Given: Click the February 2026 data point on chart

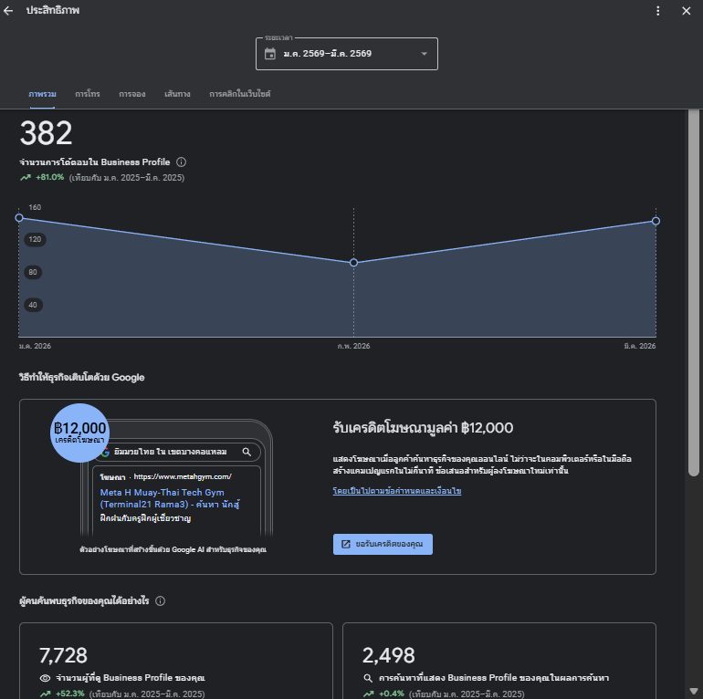Looking at the screenshot, I should (x=353, y=263).
